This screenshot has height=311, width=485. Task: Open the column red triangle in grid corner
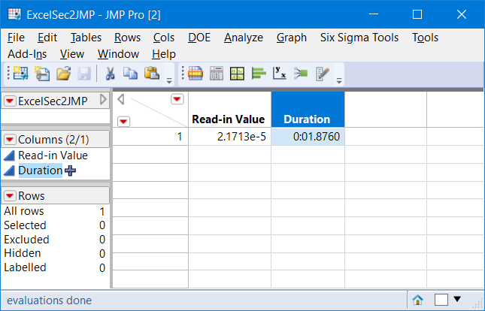(x=177, y=99)
